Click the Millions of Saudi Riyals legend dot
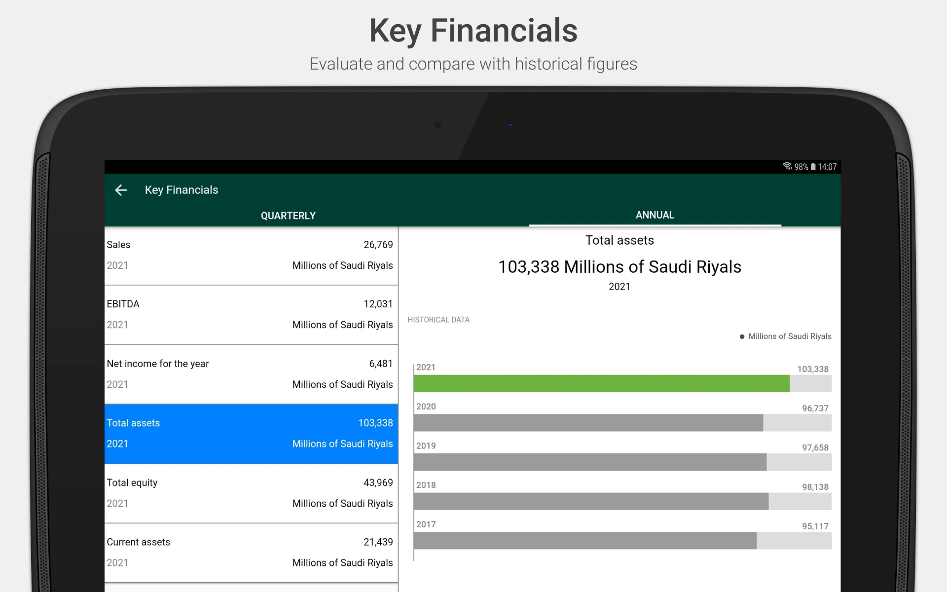947x592 pixels. click(x=742, y=336)
